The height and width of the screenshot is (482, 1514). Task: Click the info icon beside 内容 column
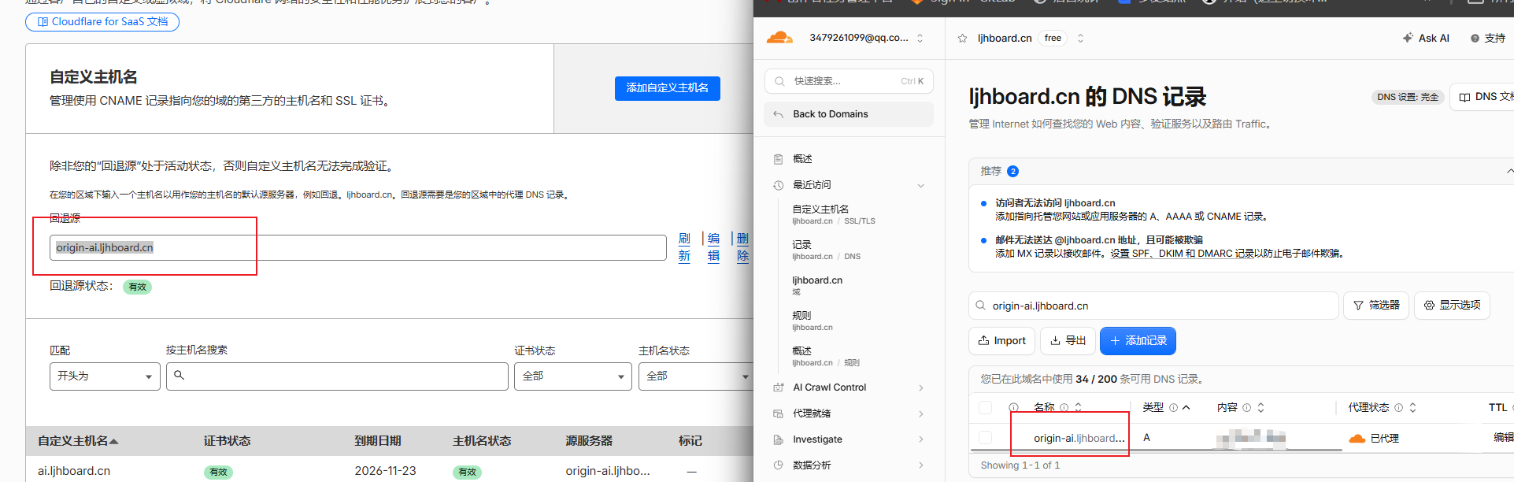pyautogui.click(x=1246, y=408)
